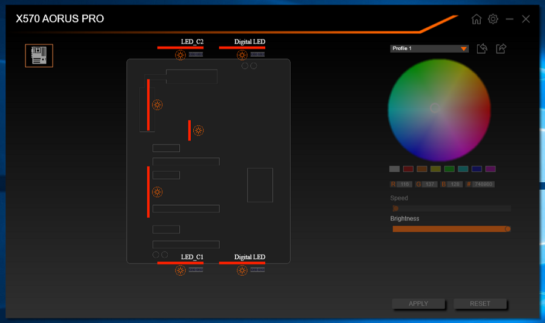545x323 pixels.
Task: Click the RESET button
Action: [480, 304]
